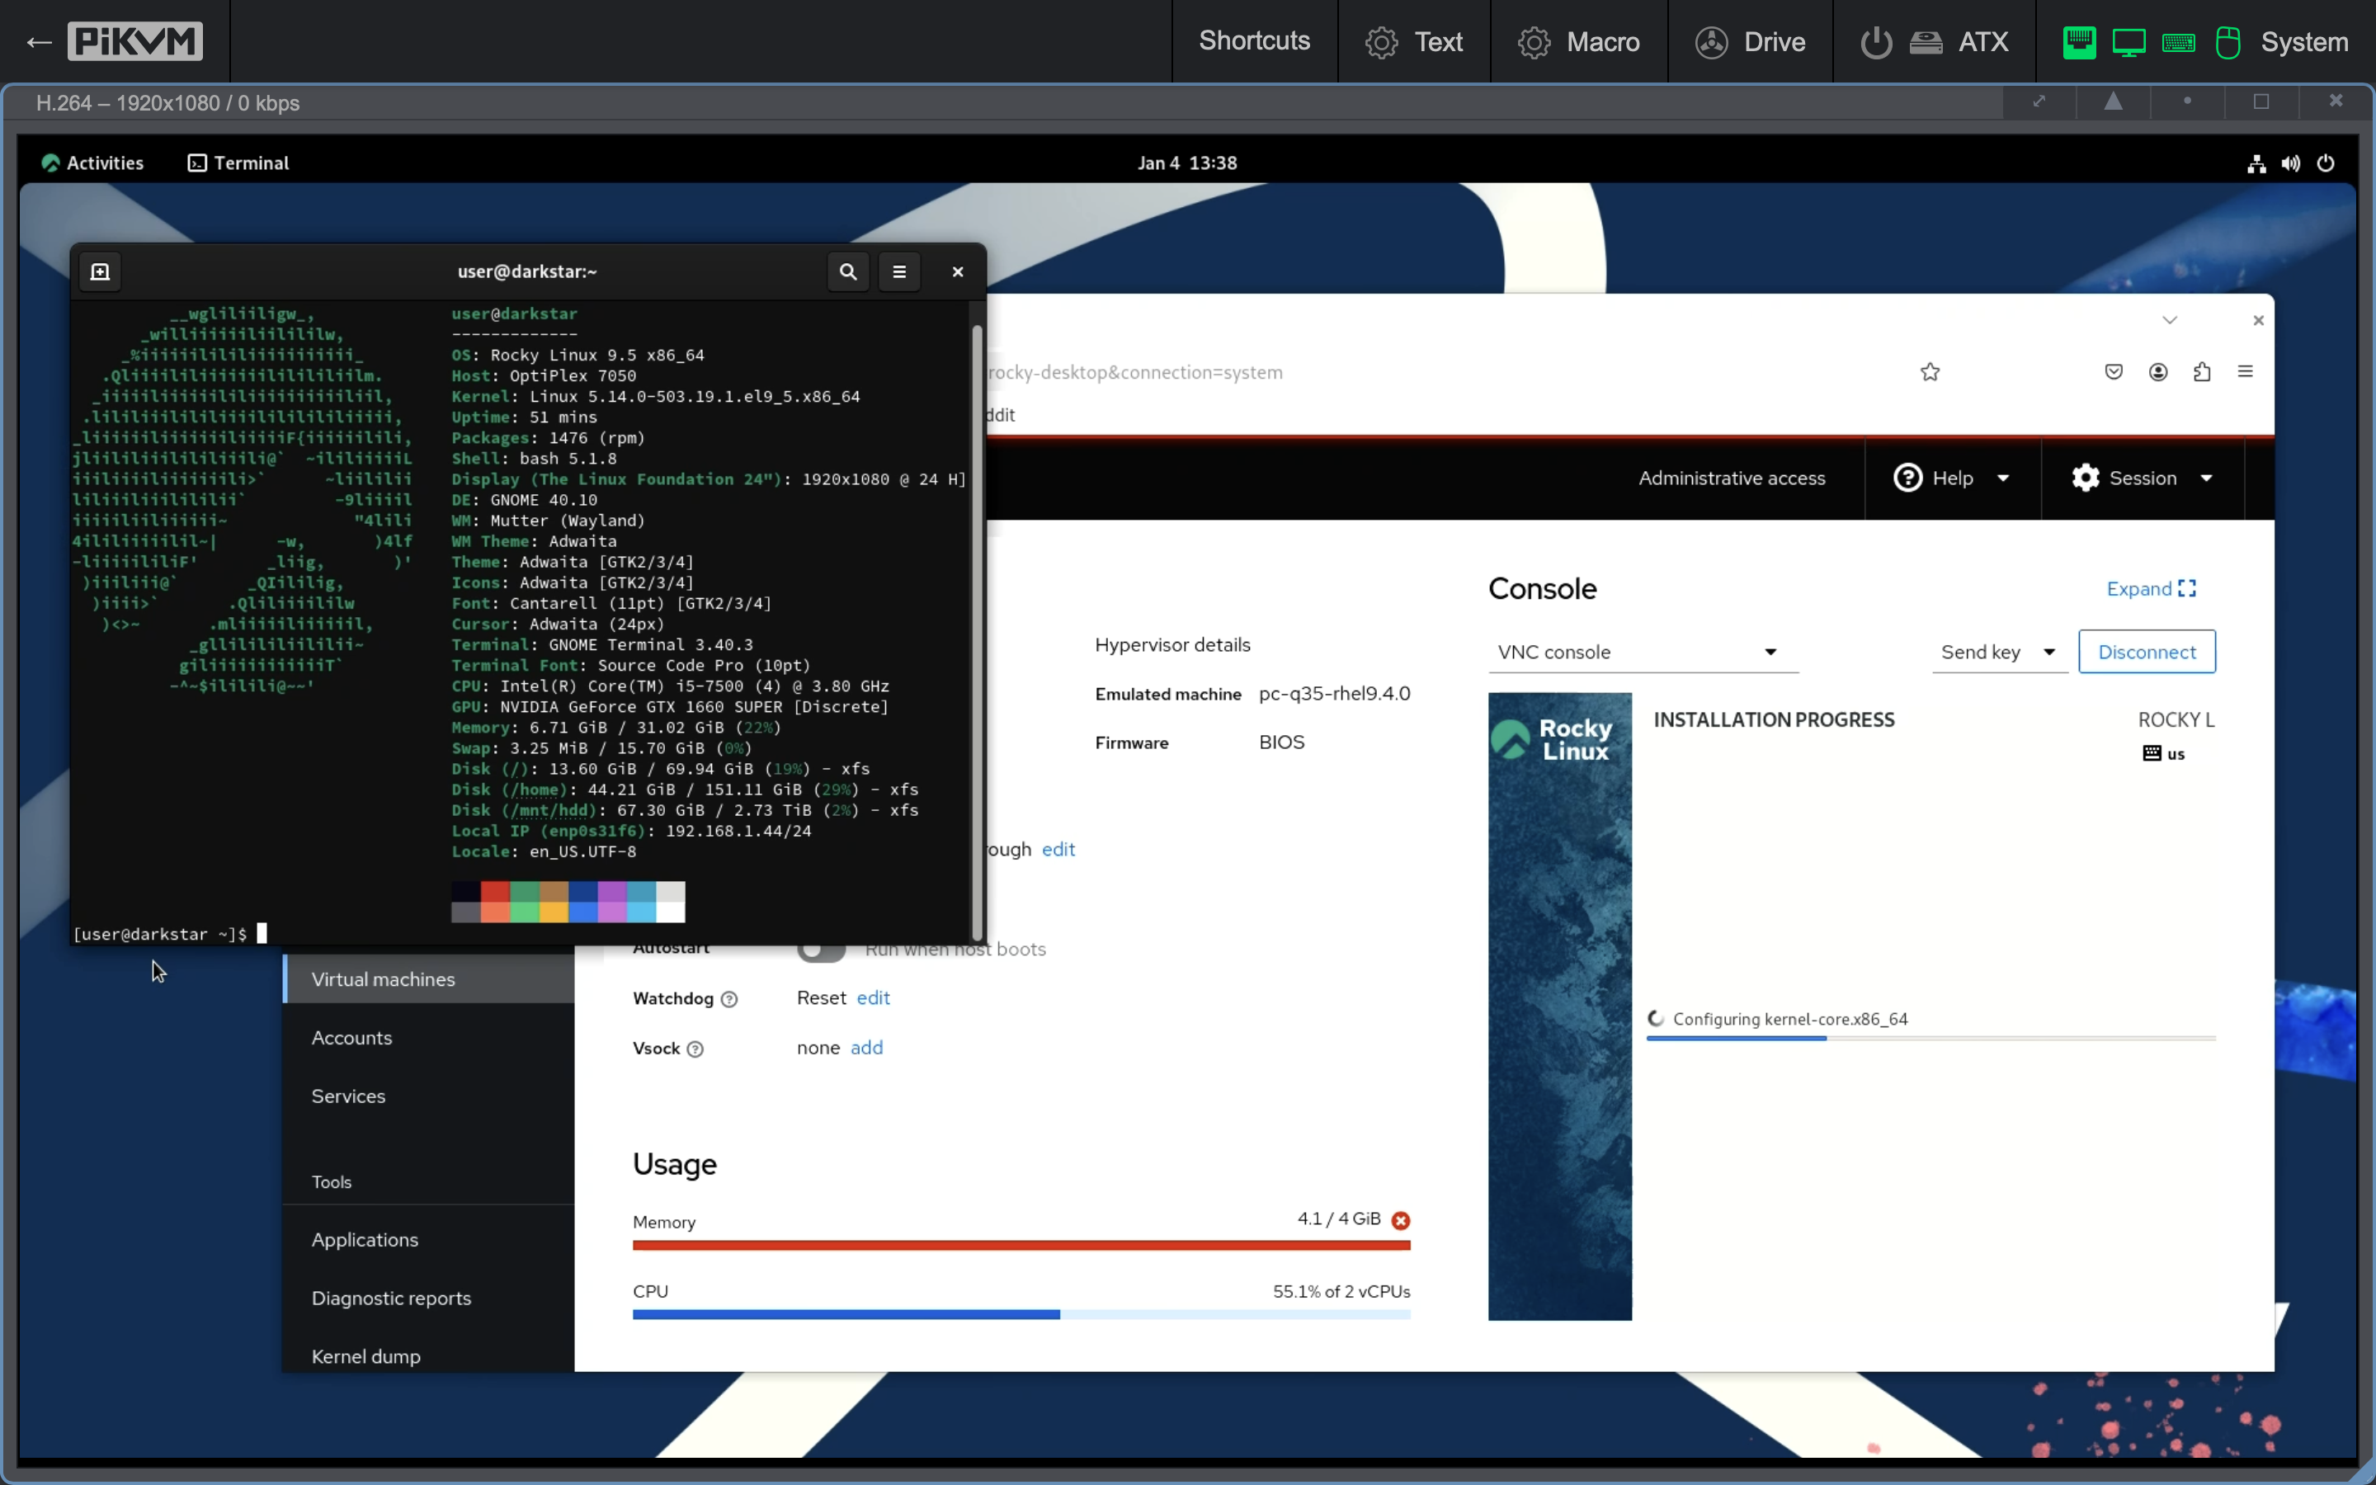
Task: Click the GNOME power icon in top bar
Action: (2325, 163)
